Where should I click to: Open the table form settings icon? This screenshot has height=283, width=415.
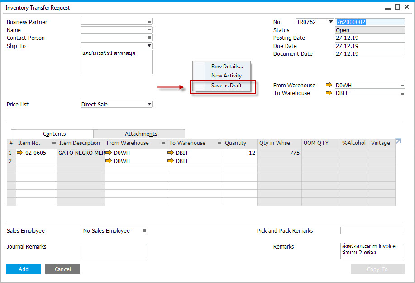point(398,141)
